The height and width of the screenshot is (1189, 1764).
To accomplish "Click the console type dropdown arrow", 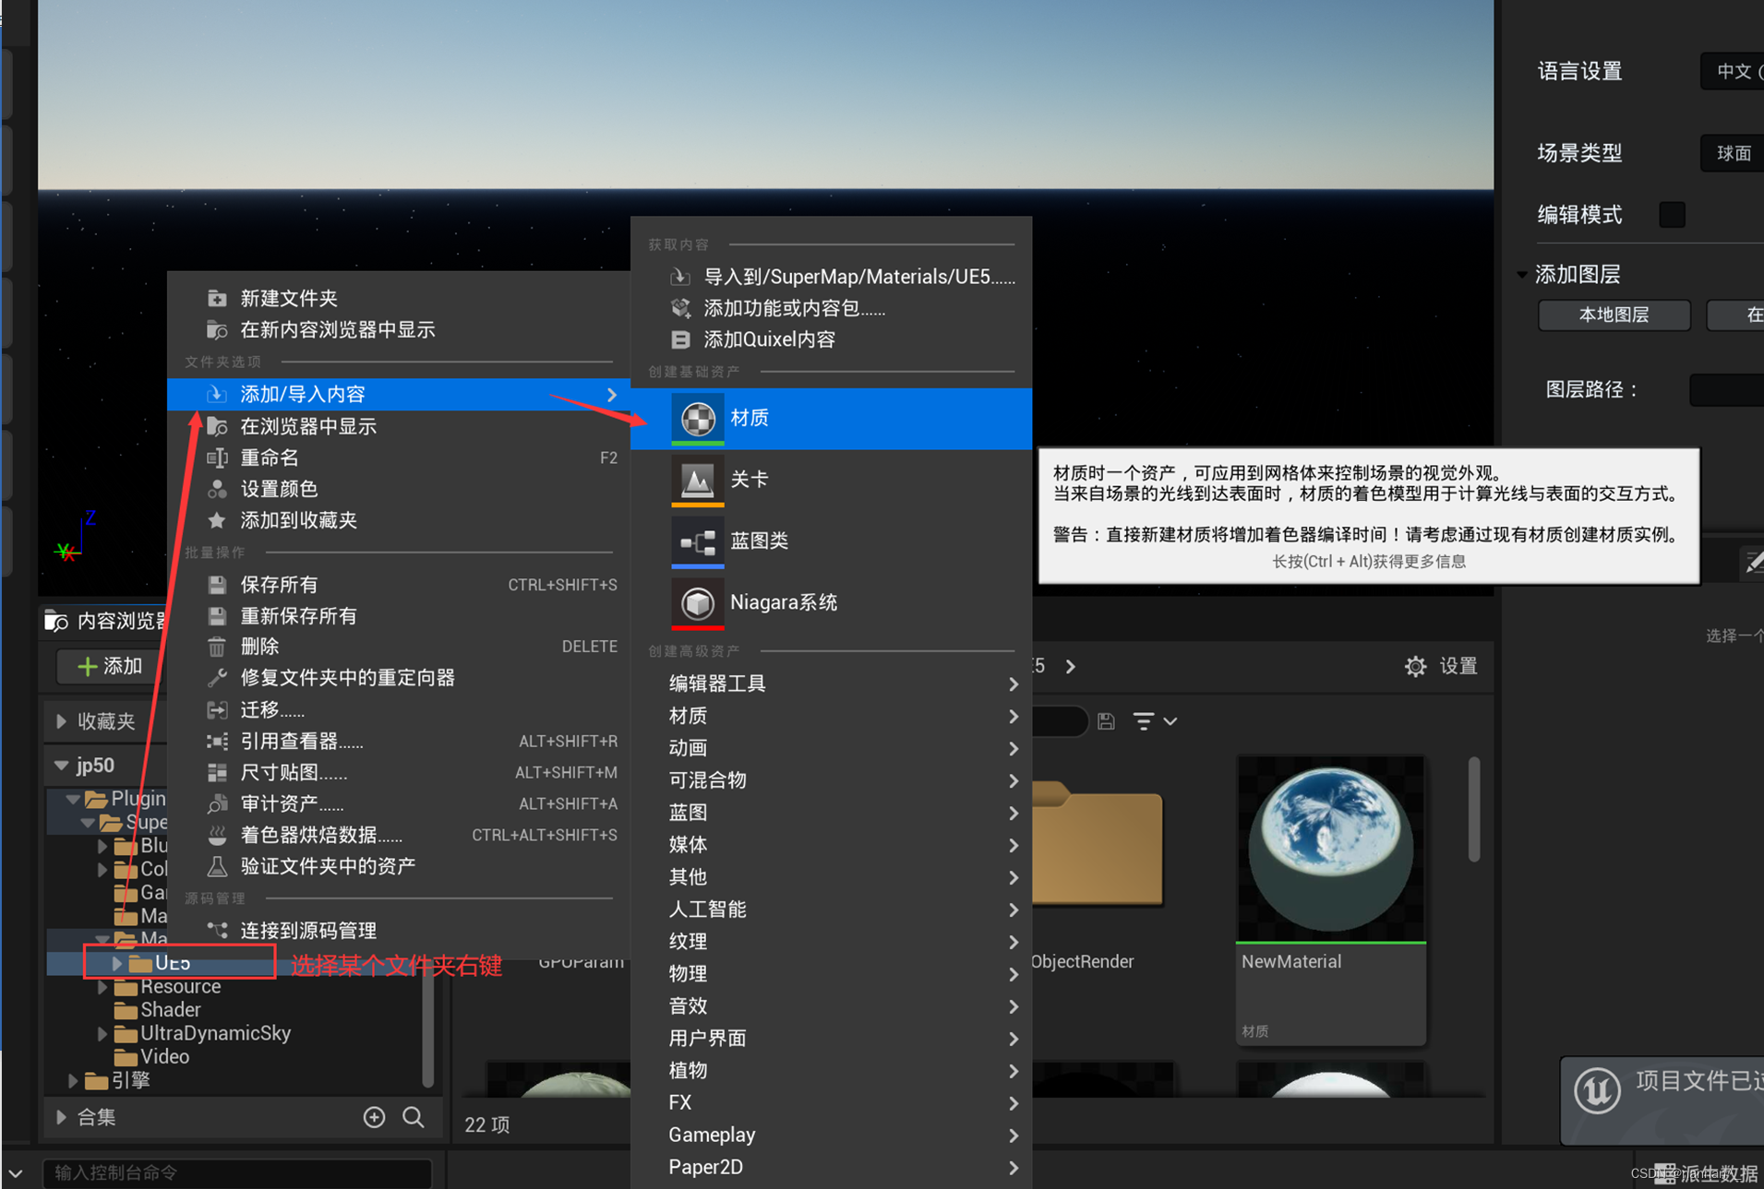I will click(x=16, y=1173).
